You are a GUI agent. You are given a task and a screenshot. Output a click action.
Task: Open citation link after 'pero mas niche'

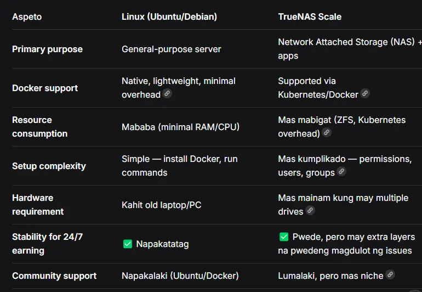click(x=390, y=274)
